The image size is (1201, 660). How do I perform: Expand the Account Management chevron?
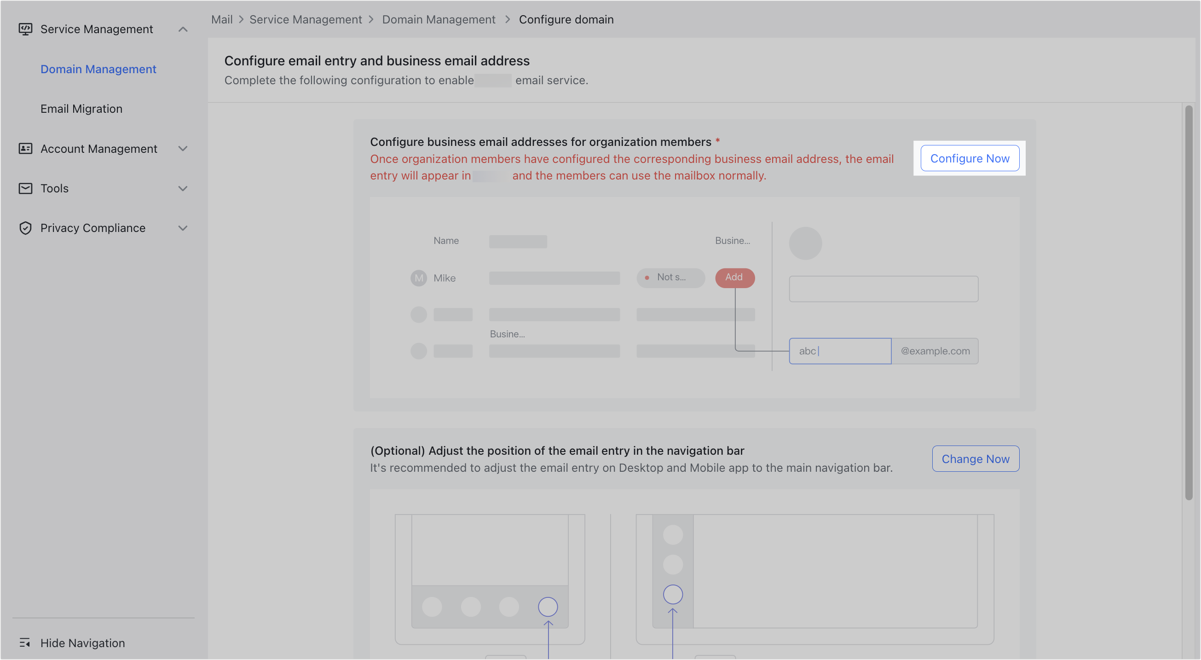coord(183,148)
